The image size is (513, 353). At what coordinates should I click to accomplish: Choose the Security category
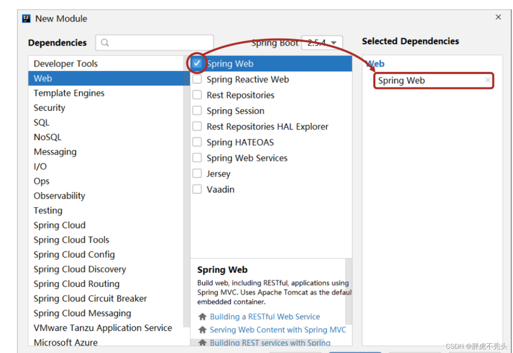coord(50,108)
